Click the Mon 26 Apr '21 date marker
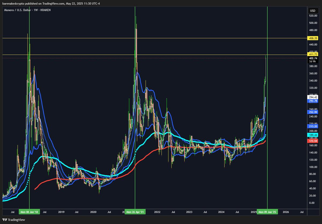 135,212
